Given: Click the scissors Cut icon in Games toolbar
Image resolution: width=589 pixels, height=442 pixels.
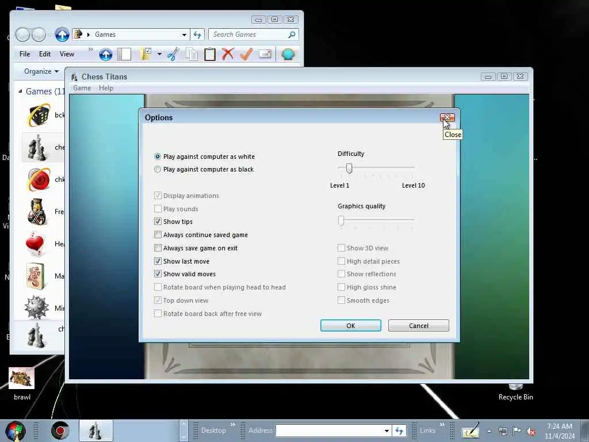Looking at the screenshot, I should (x=173, y=55).
